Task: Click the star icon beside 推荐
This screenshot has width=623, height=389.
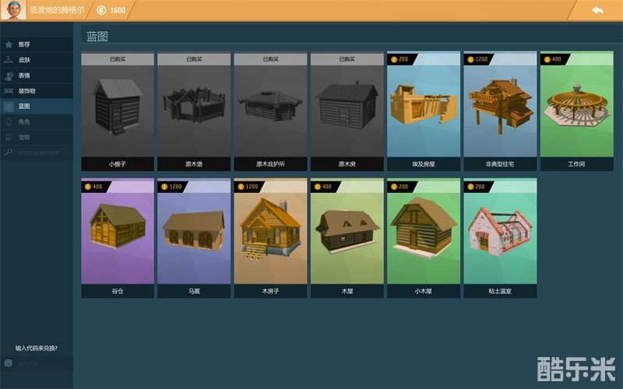Action: (9, 44)
